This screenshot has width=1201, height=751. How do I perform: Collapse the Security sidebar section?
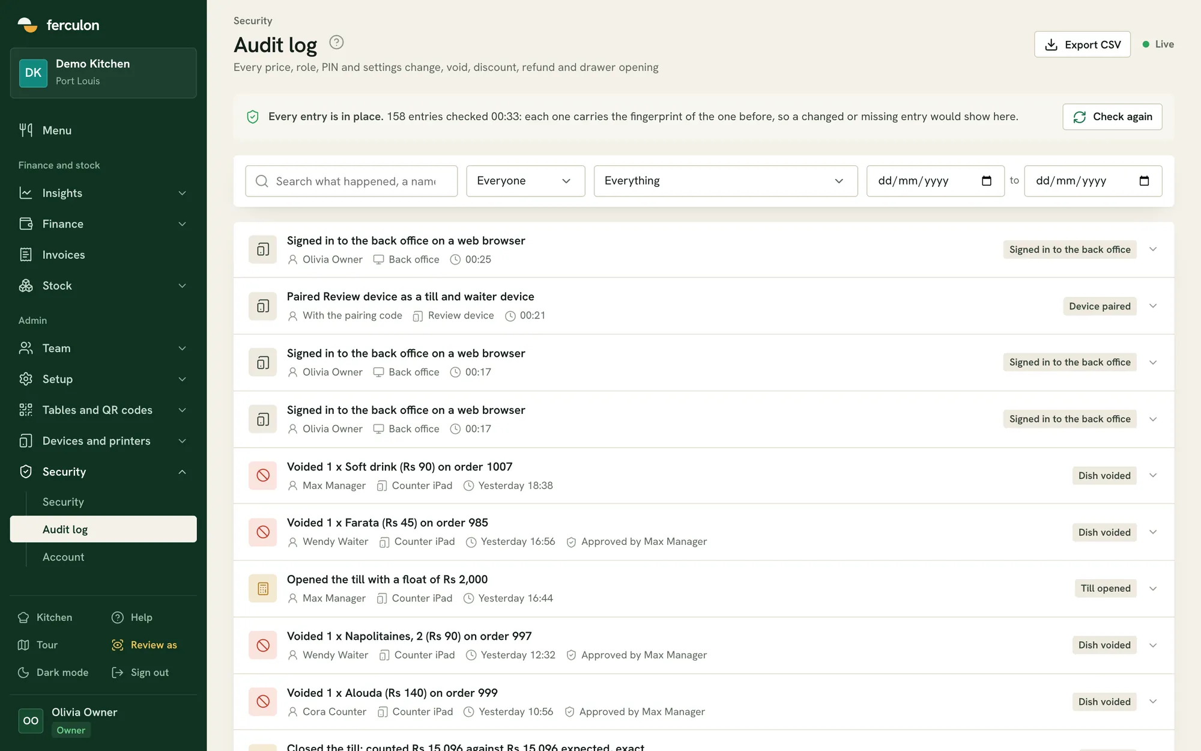pyautogui.click(x=103, y=472)
